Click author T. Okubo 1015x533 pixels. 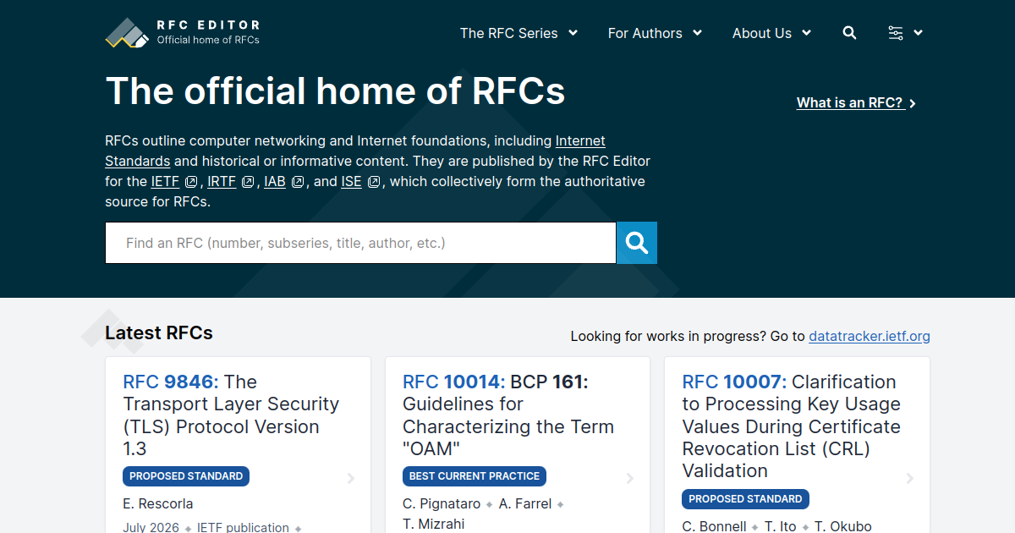coord(843,526)
